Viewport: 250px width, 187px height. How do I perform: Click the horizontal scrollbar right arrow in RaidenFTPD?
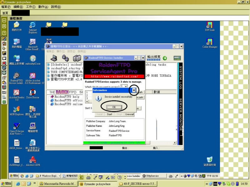point(175,143)
